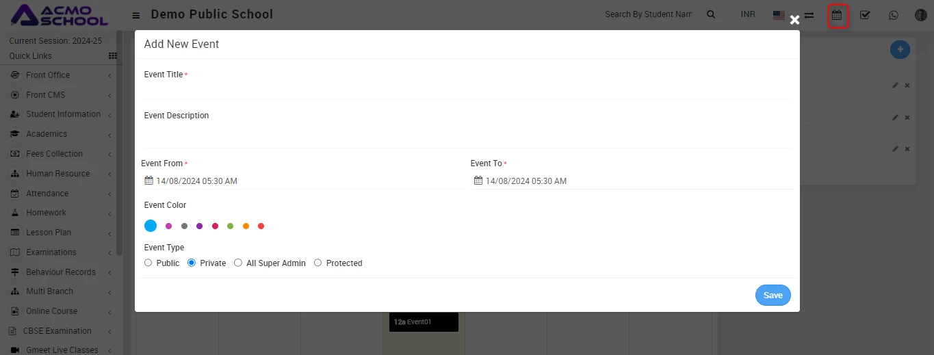Click the task checklist icon in header
Screen dimensions: 934x355
[865, 15]
